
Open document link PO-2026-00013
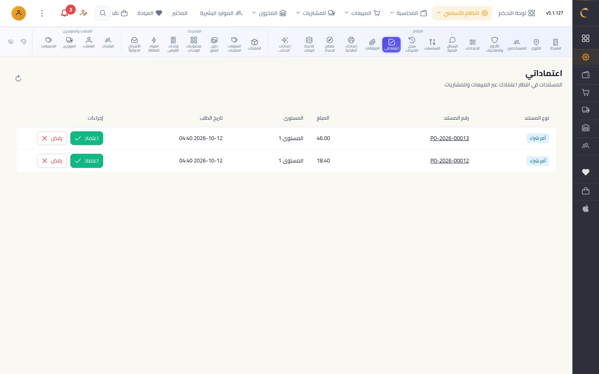pos(449,138)
